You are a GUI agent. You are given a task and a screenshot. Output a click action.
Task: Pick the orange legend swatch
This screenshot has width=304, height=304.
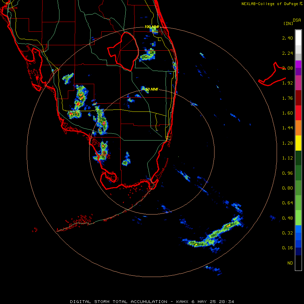pyautogui.click(x=298, y=128)
